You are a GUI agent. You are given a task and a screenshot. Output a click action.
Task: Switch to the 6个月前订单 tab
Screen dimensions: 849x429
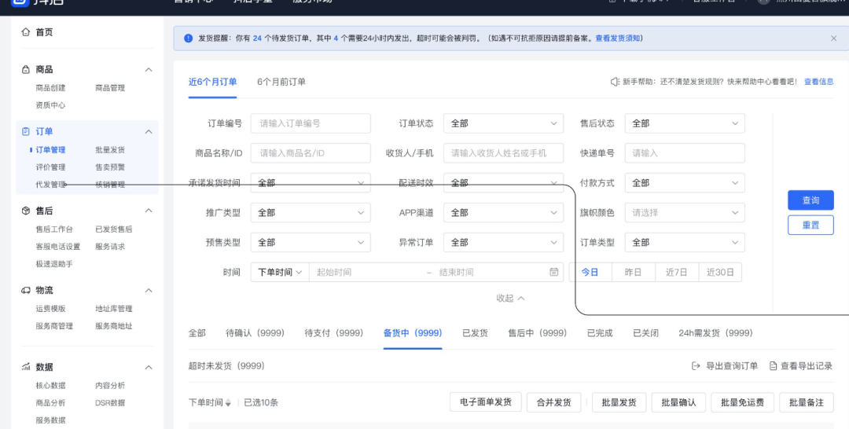tap(281, 82)
